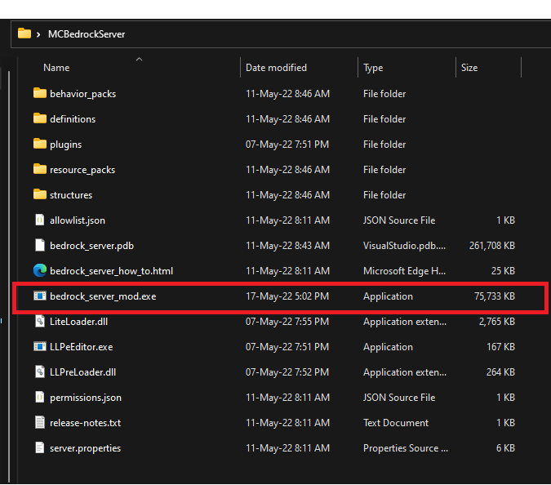Click the definitions folder icon
The image size is (551, 485).
[40, 118]
